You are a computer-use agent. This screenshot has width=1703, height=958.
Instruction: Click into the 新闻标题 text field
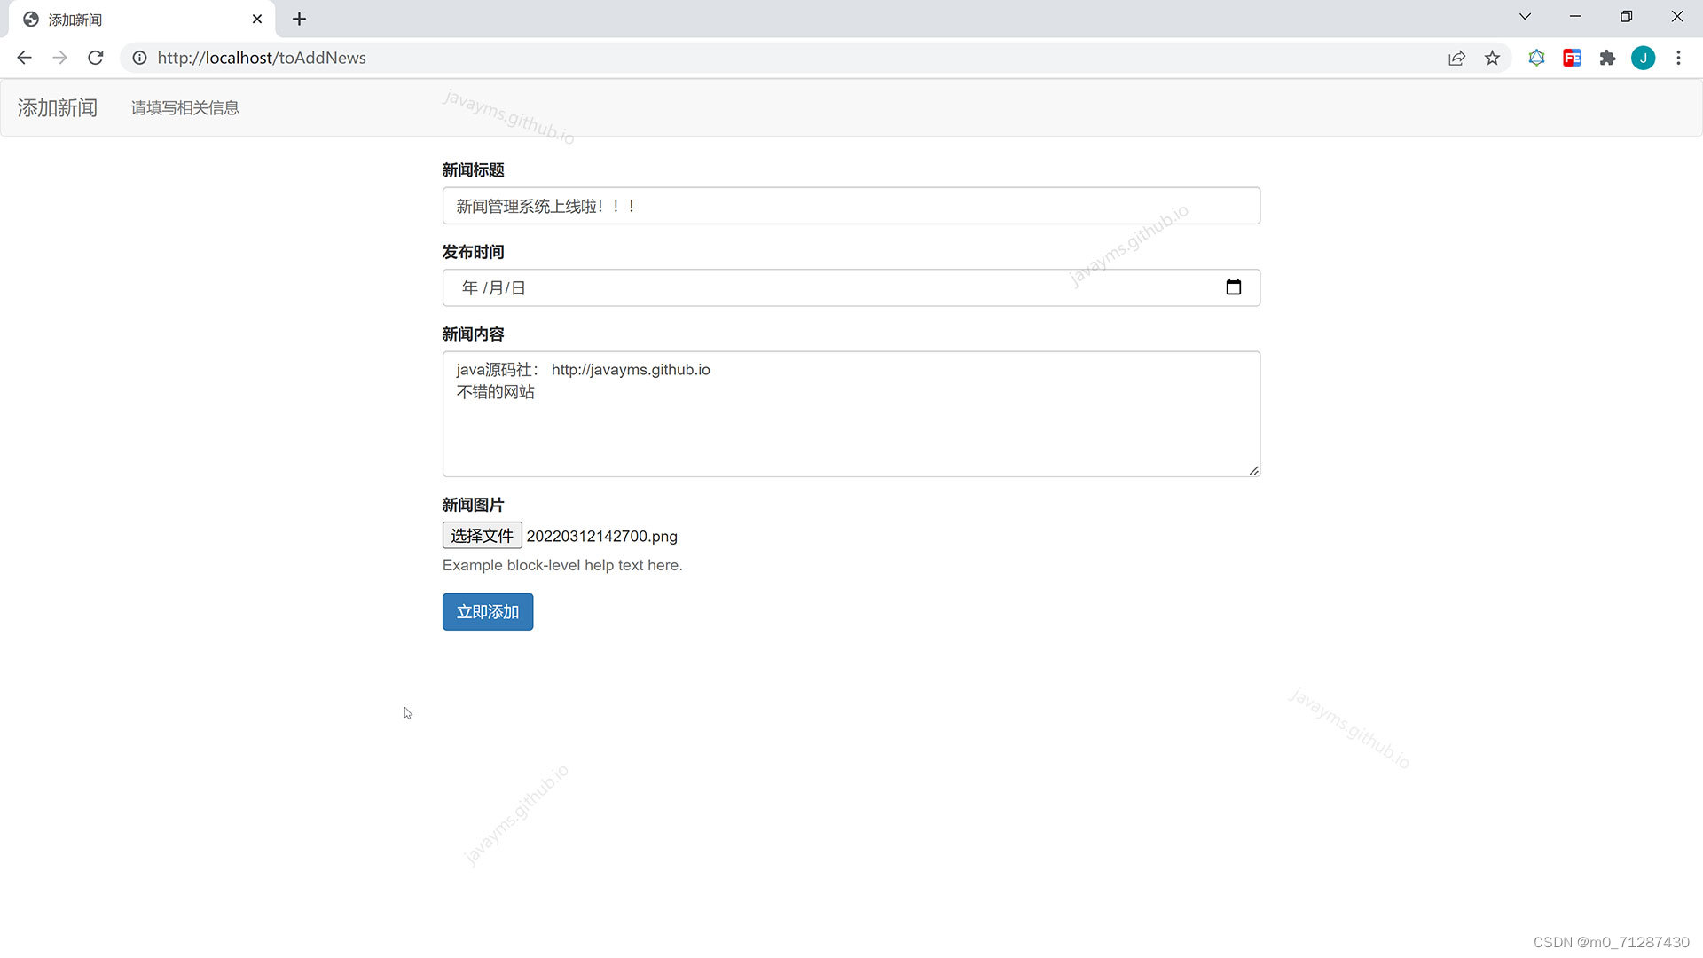[x=850, y=206]
